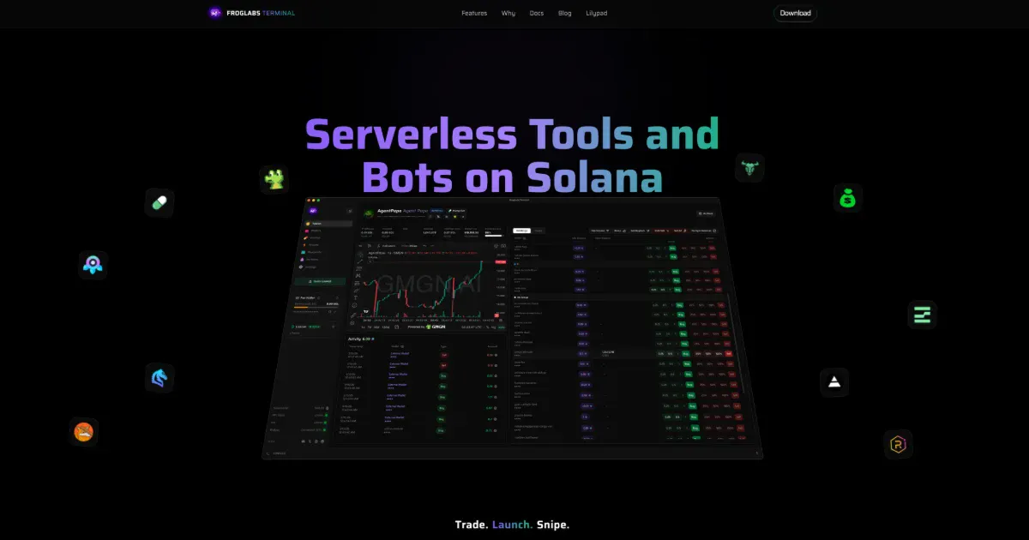Open the Blog nav link
The height and width of the screenshot is (540, 1029).
pos(565,14)
